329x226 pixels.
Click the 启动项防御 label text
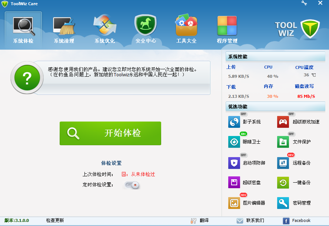click(x=254, y=163)
